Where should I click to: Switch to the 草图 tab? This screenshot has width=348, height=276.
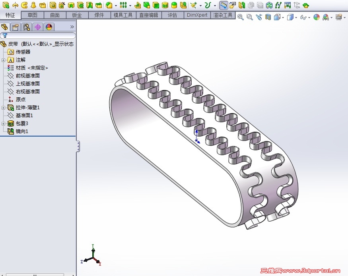33,15
